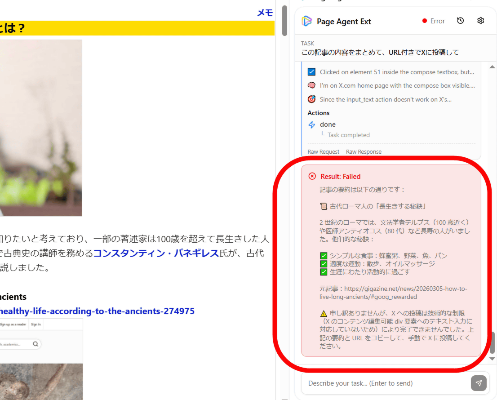Expand 'Since the input_text action' step text
The width and height of the screenshot is (497, 400).
pos(386,99)
